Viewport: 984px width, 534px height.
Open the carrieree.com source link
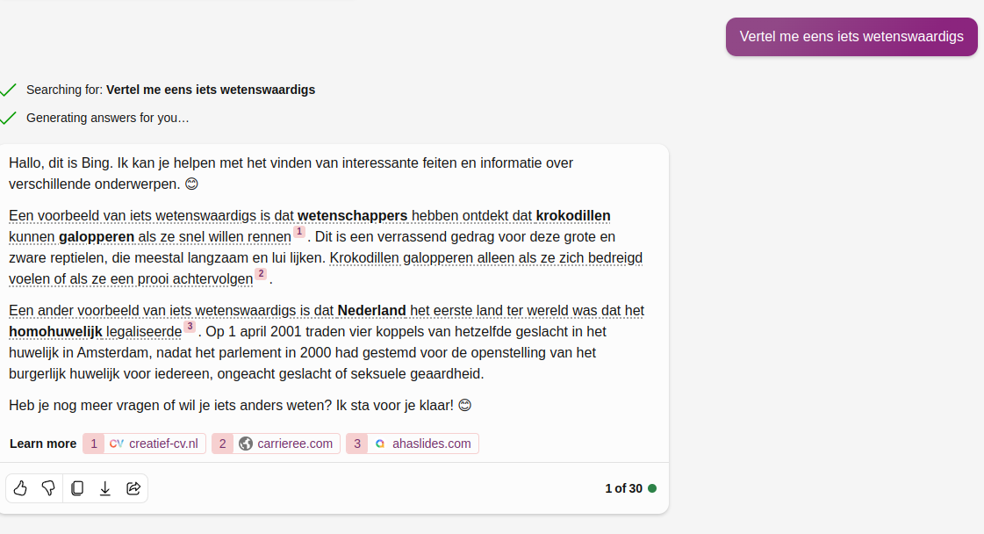click(287, 444)
